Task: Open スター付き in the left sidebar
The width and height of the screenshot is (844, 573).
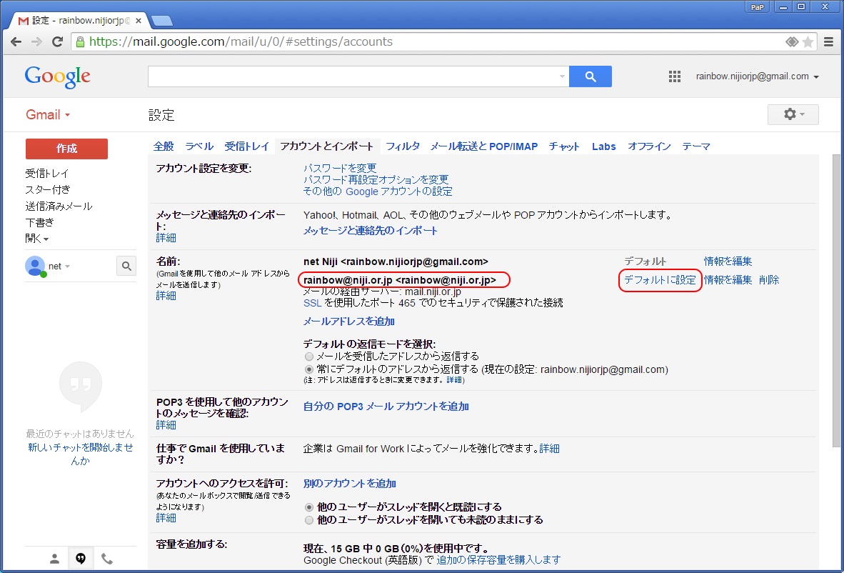Action: (x=47, y=189)
